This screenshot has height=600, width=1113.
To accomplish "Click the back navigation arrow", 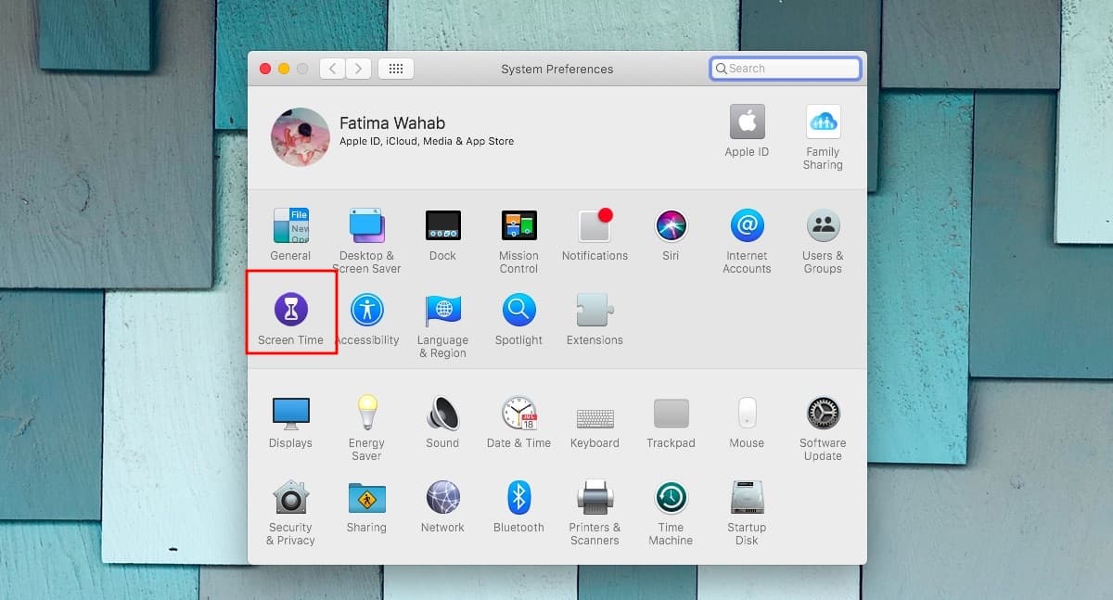I will click(x=333, y=69).
